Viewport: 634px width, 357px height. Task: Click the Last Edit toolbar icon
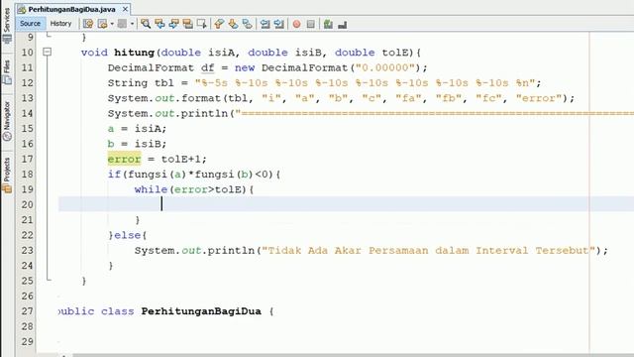88,24
